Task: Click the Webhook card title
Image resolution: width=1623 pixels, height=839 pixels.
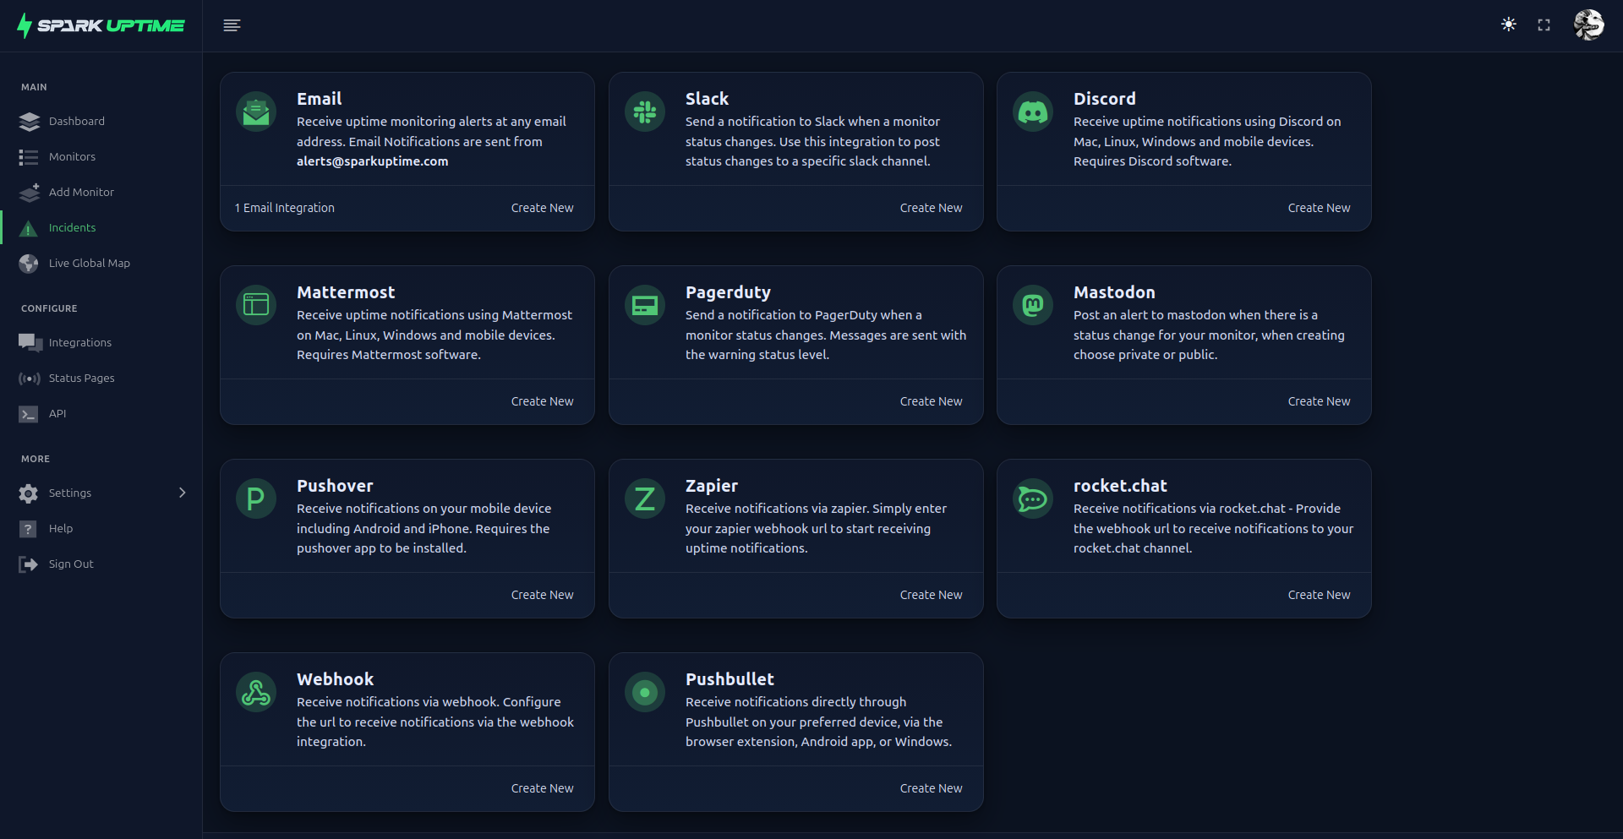Action: pos(335,679)
